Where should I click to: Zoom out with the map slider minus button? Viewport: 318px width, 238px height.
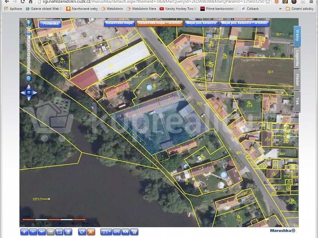click(28, 79)
